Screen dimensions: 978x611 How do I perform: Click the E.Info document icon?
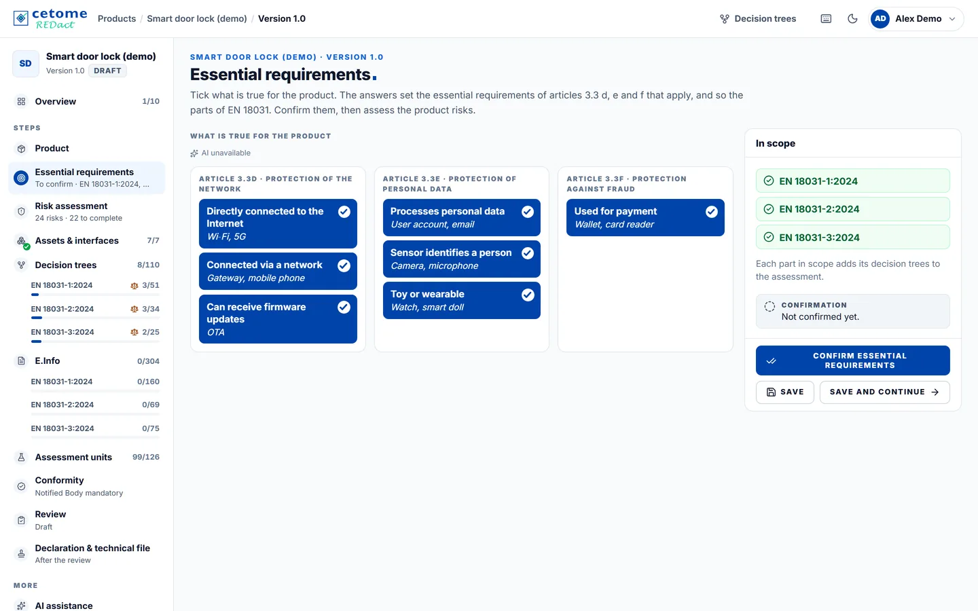coord(21,361)
